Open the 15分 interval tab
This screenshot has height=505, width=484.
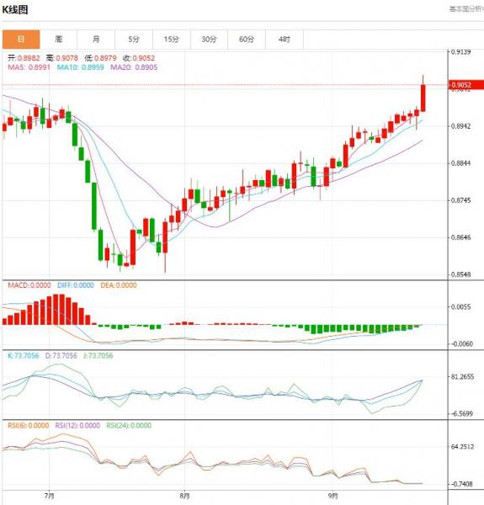172,40
